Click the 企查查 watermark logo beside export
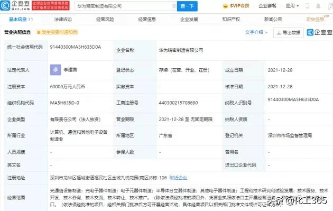This screenshot has width=333, height=211. [320, 32]
